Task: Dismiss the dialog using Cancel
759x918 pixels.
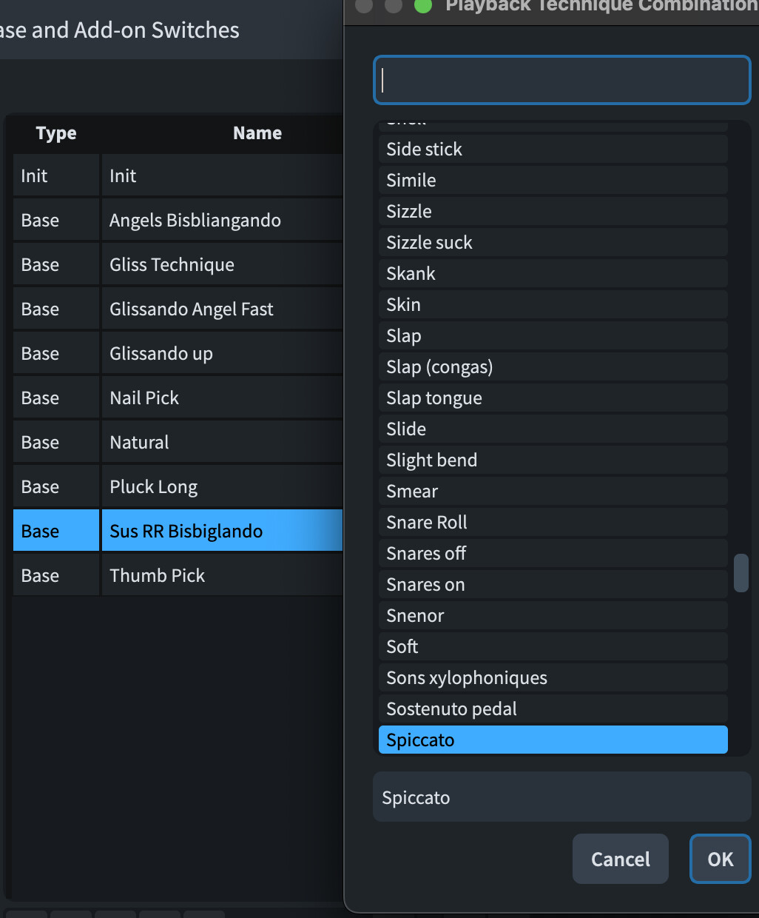Action: [620, 859]
